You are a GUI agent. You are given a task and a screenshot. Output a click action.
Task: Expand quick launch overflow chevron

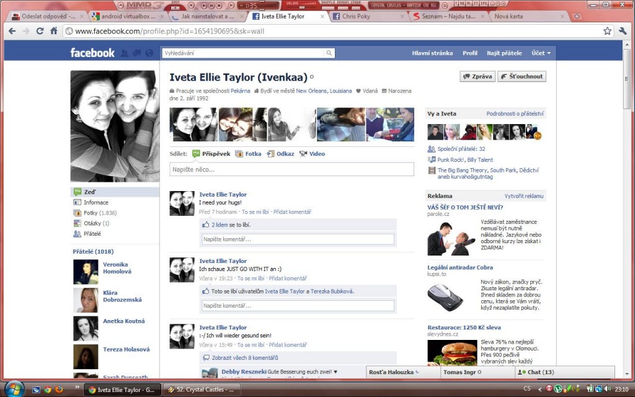tap(76, 387)
